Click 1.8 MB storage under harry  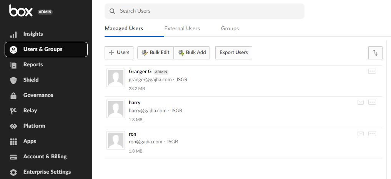pos(135,120)
